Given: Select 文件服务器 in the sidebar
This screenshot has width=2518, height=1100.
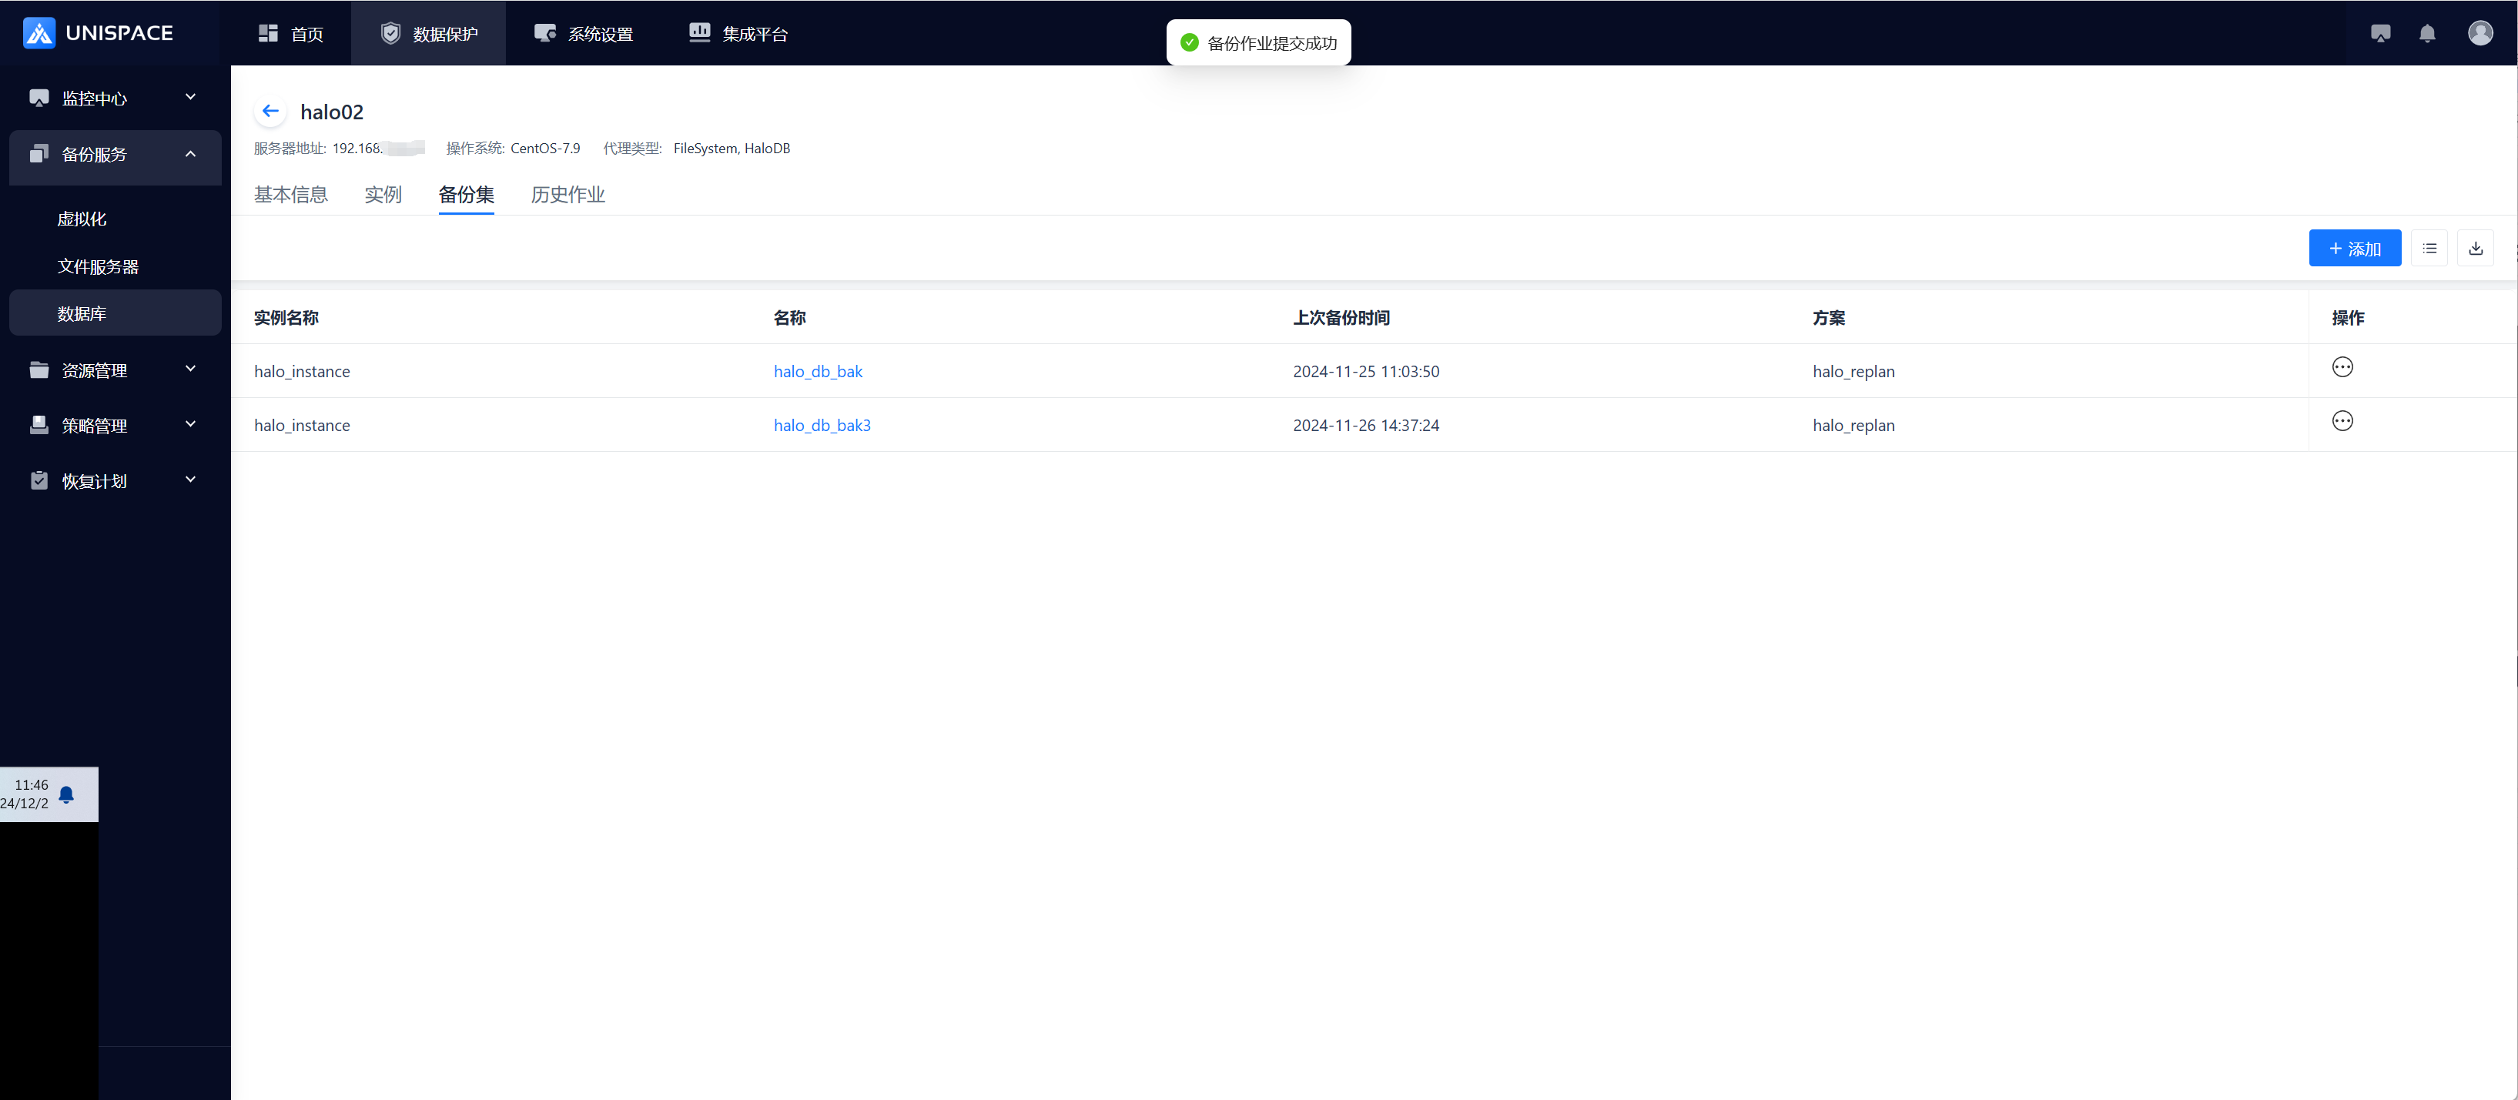Looking at the screenshot, I should click(98, 266).
